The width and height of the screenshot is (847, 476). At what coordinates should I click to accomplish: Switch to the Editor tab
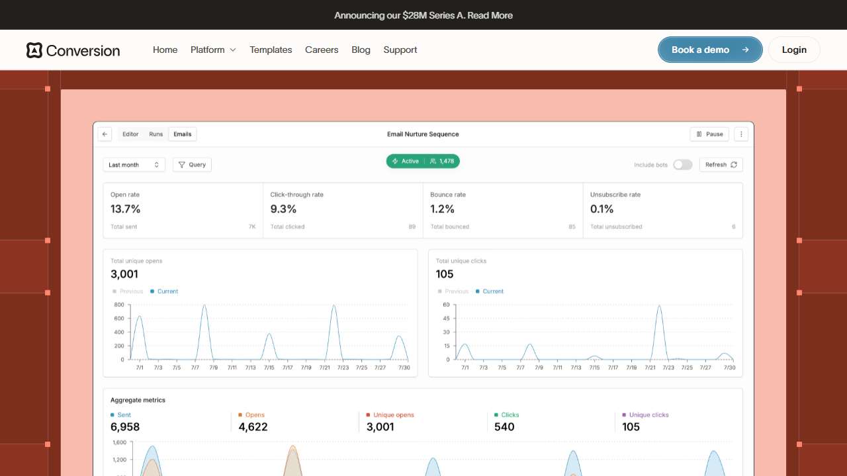pyautogui.click(x=130, y=134)
